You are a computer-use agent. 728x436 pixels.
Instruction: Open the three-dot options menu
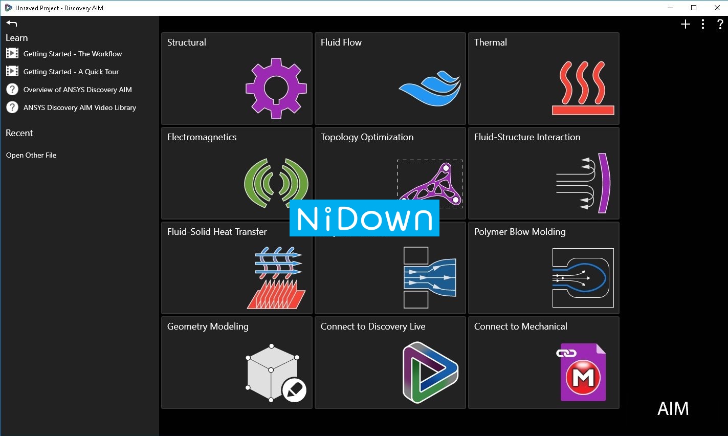click(x=702, y=24)
